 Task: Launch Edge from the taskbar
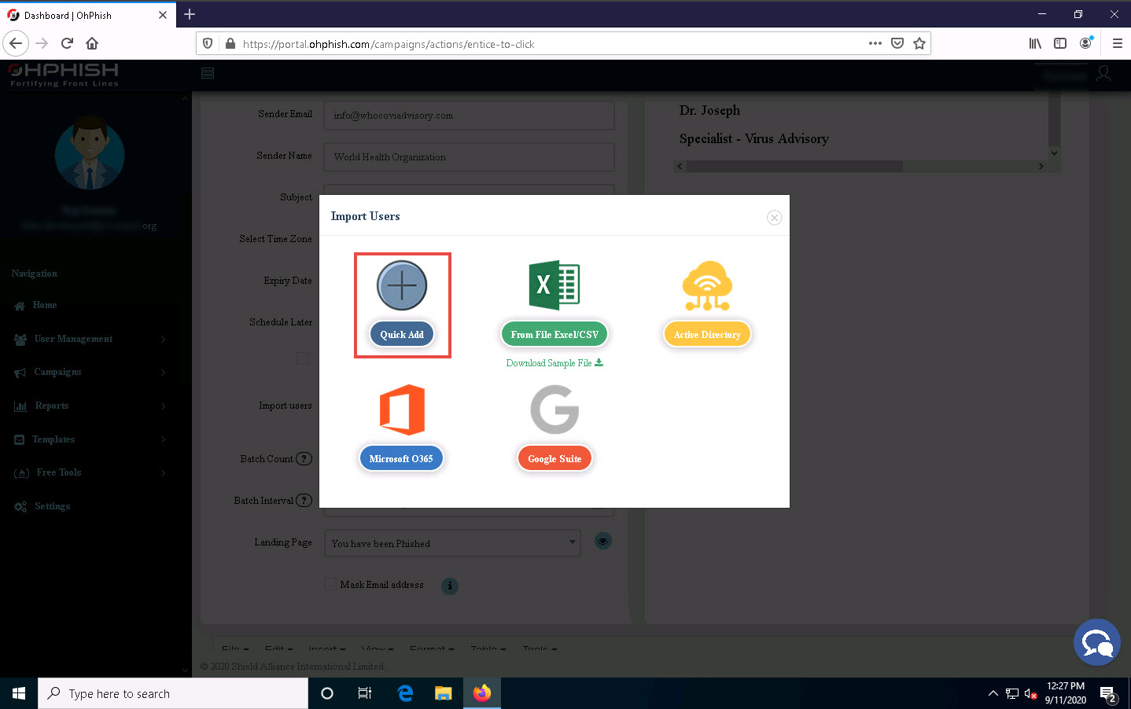point(405,693)
